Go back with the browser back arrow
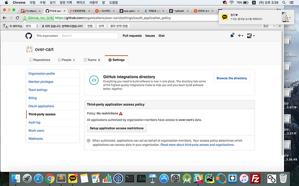This screenshot has width=299, height=186. 5,18
